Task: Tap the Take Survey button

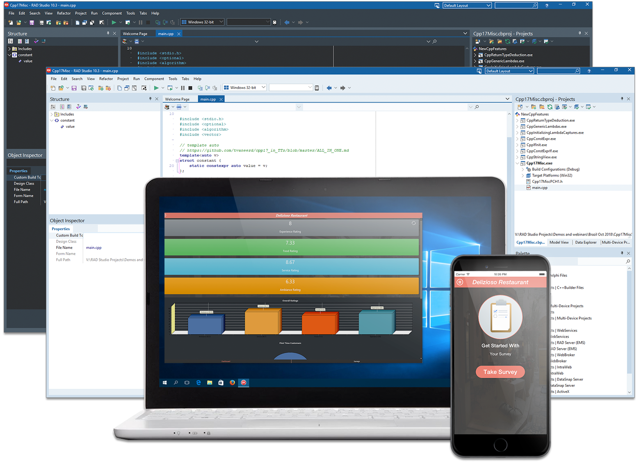Action: point(500,372)
